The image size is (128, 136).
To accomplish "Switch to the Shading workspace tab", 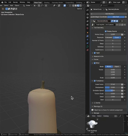I will [x=47, y=3].
